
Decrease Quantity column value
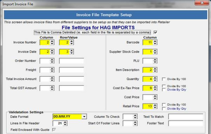point(155,80)
